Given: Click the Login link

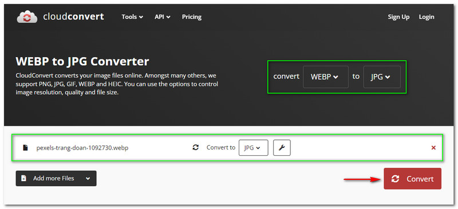Looking at the screenshot, I should (x=427, y=17).
